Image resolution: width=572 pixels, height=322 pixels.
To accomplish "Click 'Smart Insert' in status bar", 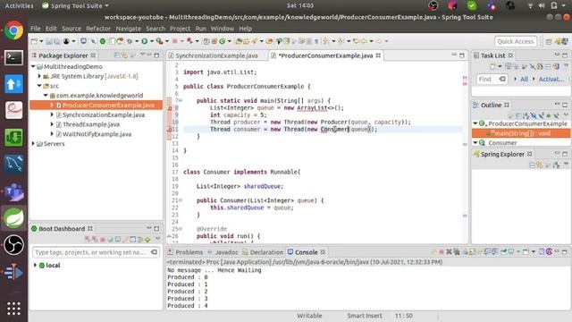I will [x=365, y=316].
